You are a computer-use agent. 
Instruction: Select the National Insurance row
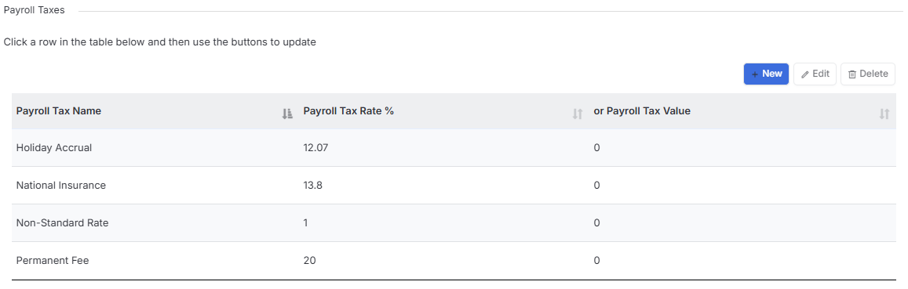[x=454, y=186]
